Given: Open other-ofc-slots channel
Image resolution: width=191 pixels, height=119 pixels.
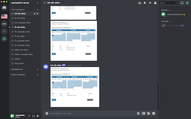Looking at the screenshot, I should (x=25, y=50).
